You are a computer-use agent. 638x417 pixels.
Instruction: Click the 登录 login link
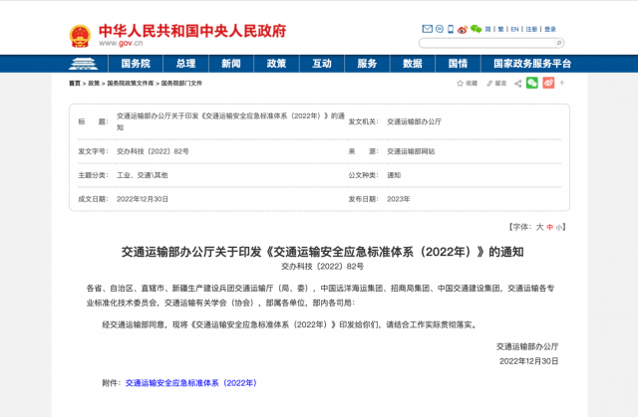550,29
